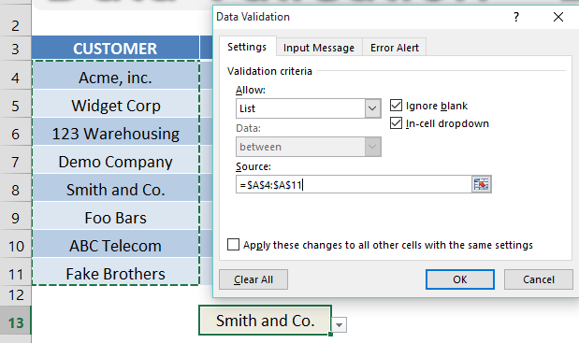This screenshot has width=579, height=343.
Task: Close the Data Validation dialog
Action: point(557,17)
